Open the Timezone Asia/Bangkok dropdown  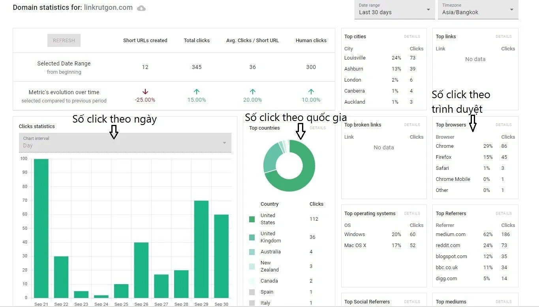(x=477, y=9)
